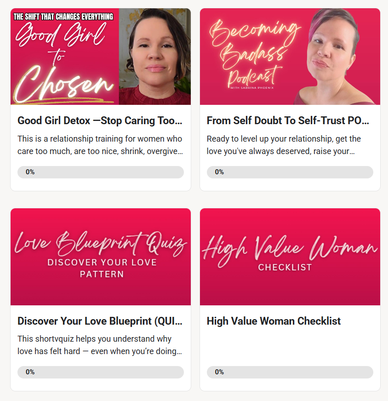Open the Love Blueprint Quiz thumbnail
Viewport: 388px width, 401px height.
point(101,257)
